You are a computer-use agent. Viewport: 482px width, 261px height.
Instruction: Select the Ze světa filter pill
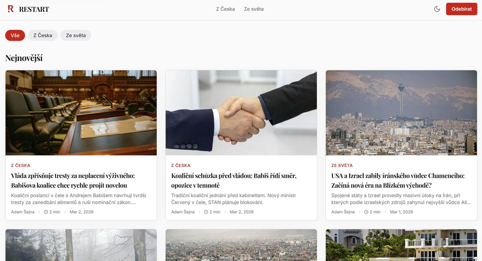click(x=76, y=35)
